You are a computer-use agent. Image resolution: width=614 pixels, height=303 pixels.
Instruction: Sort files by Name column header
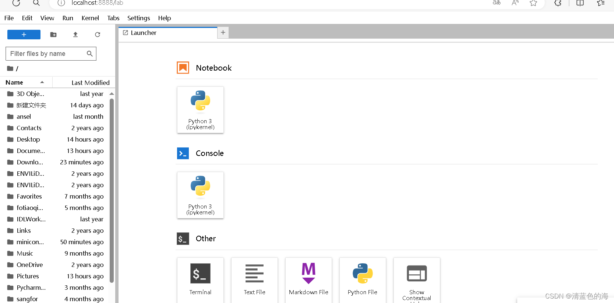click(x=26, y=82)
